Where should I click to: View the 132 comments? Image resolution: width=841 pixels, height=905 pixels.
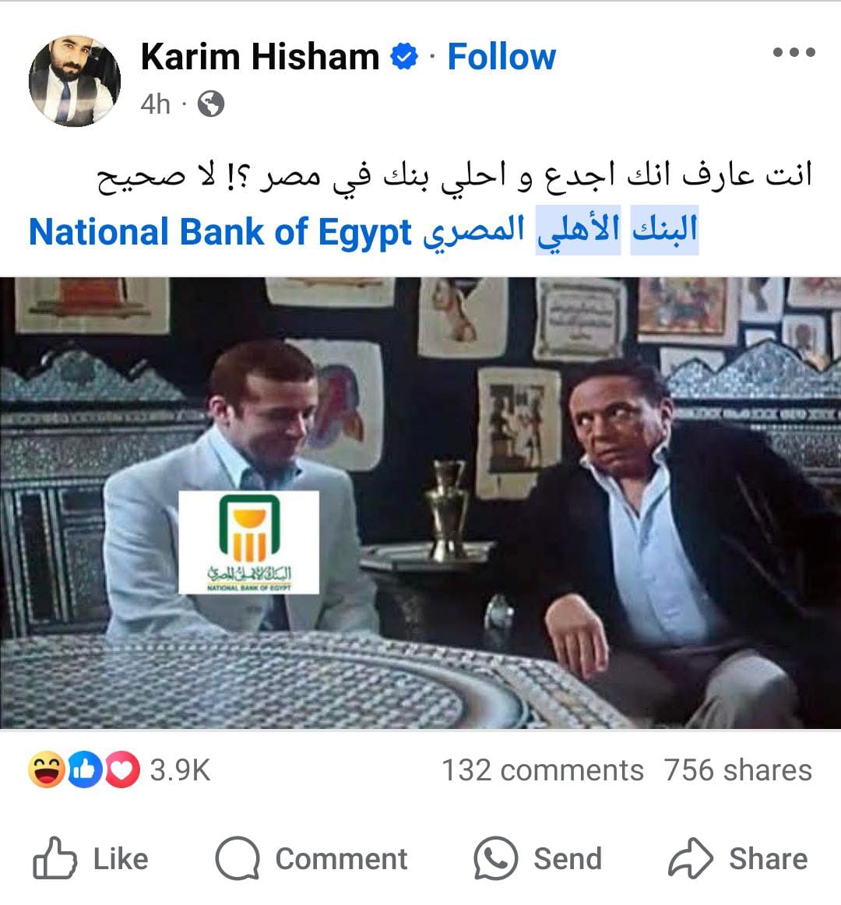click(543, 770)
